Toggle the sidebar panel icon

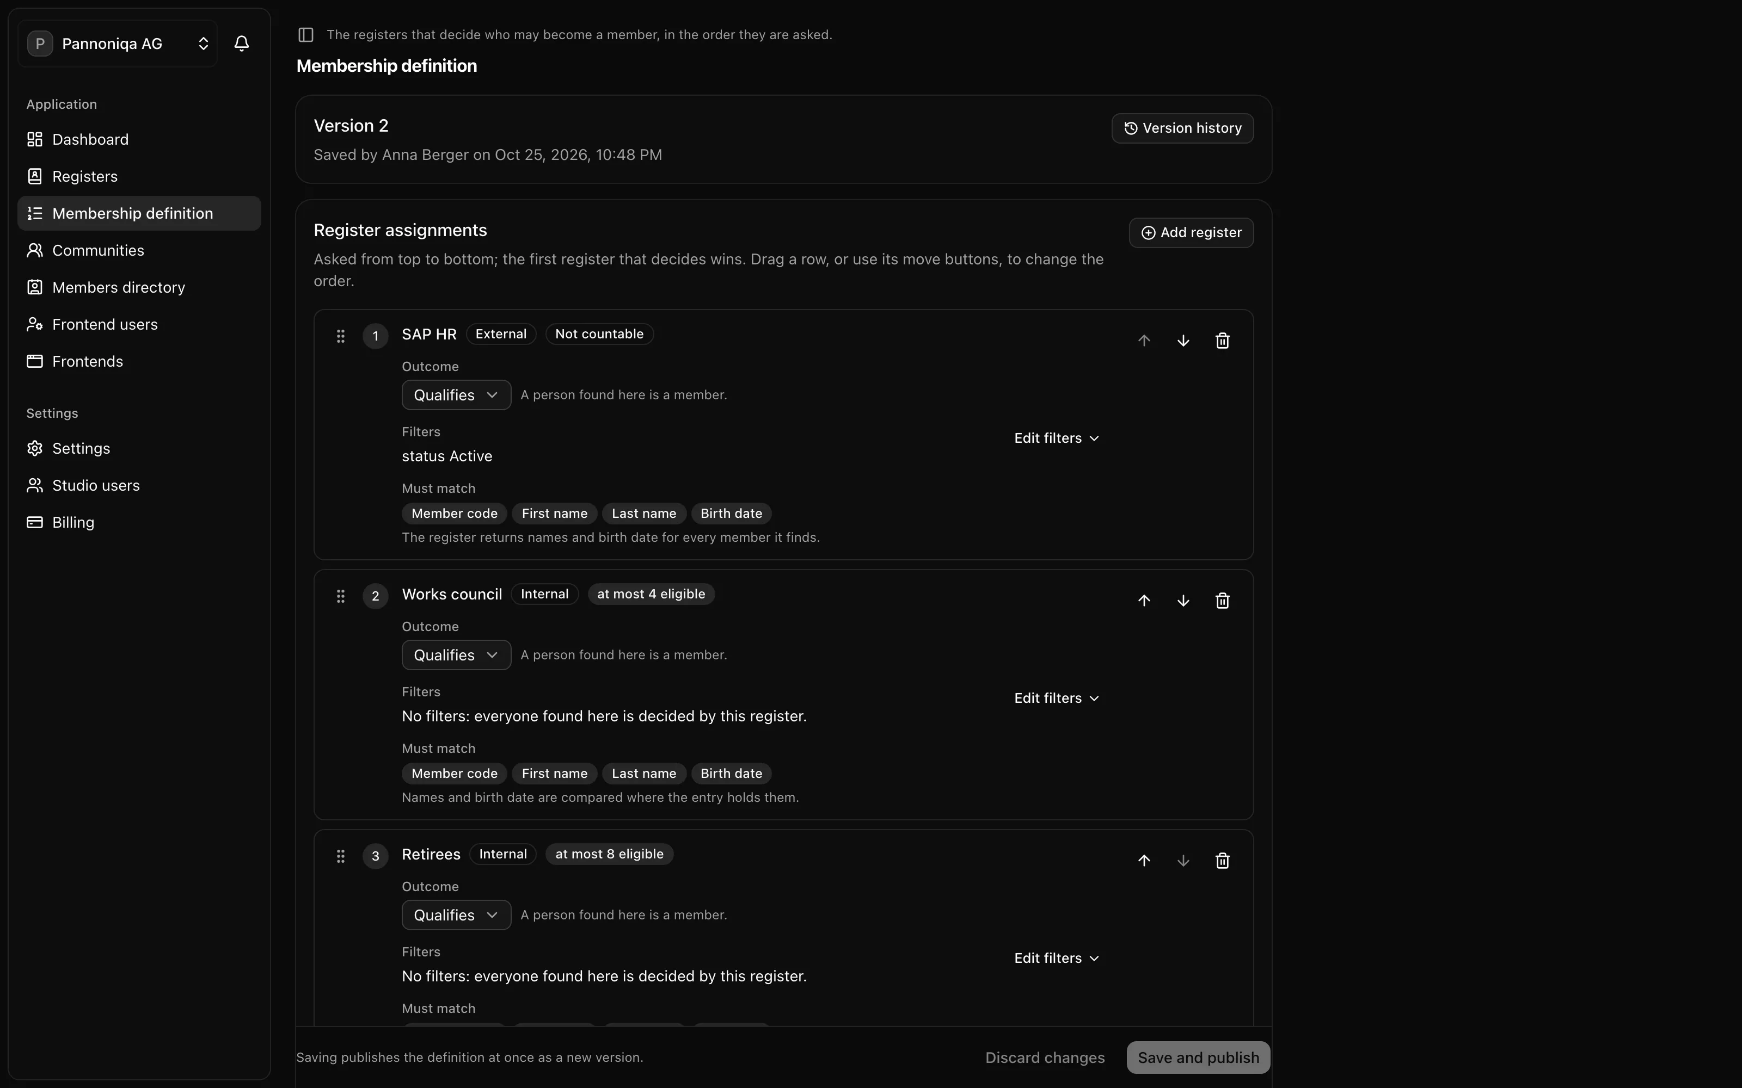306,34
